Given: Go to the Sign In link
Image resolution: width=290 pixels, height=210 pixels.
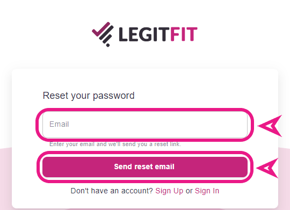Looking at the screenshot, I should (207, 191).
